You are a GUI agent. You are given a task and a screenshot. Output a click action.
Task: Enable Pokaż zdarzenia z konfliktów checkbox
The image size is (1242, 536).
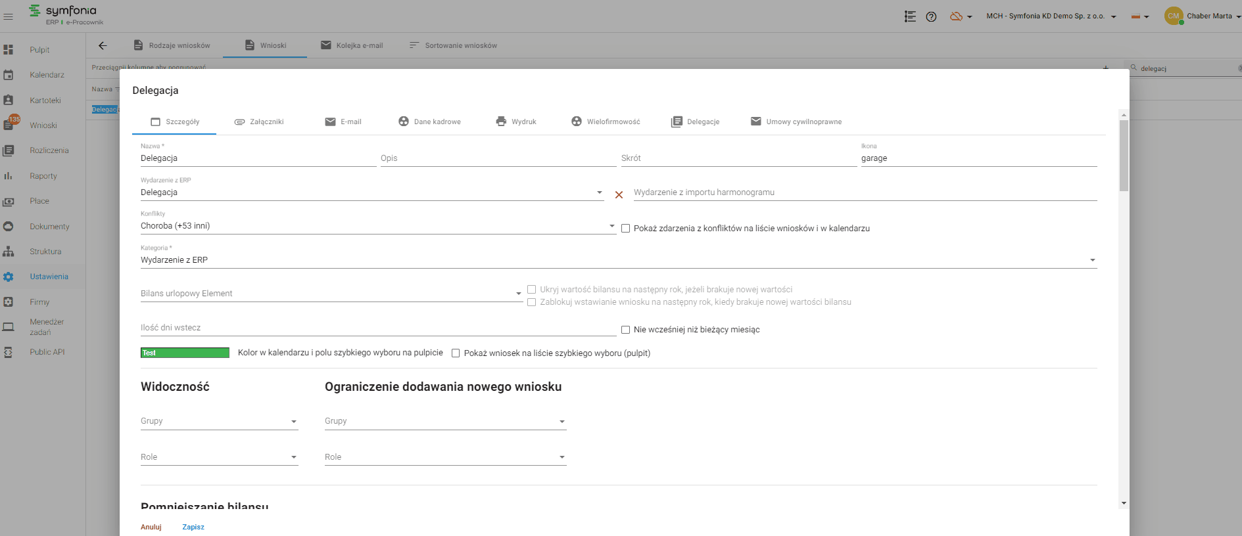(625, 229)
